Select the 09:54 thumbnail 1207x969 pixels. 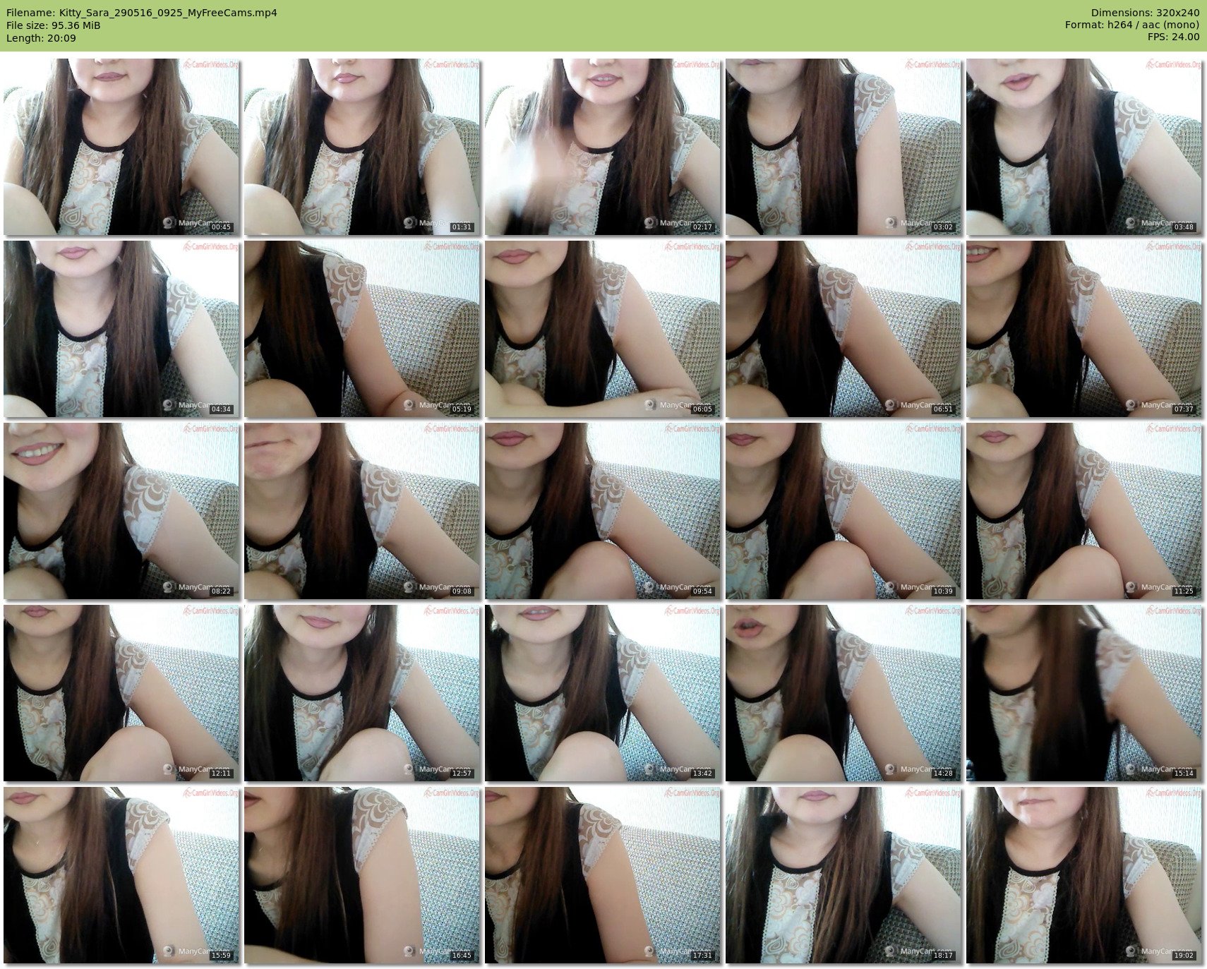[602, 510]
